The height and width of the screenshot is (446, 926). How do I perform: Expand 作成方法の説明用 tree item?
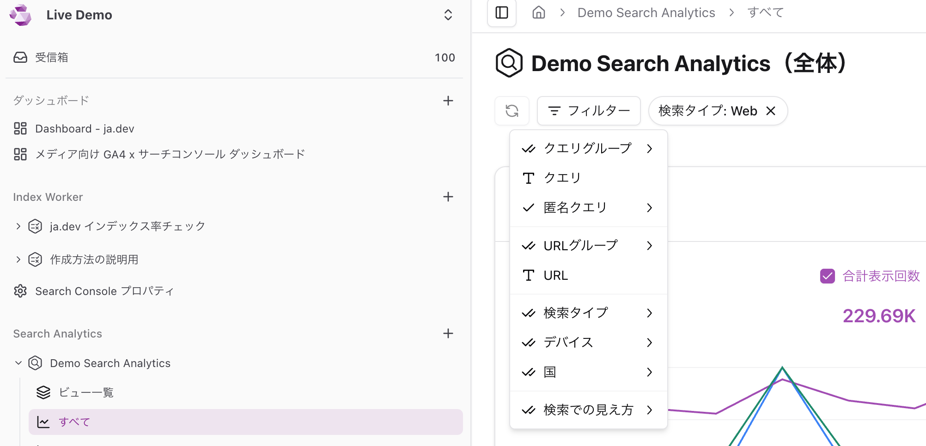18,259
